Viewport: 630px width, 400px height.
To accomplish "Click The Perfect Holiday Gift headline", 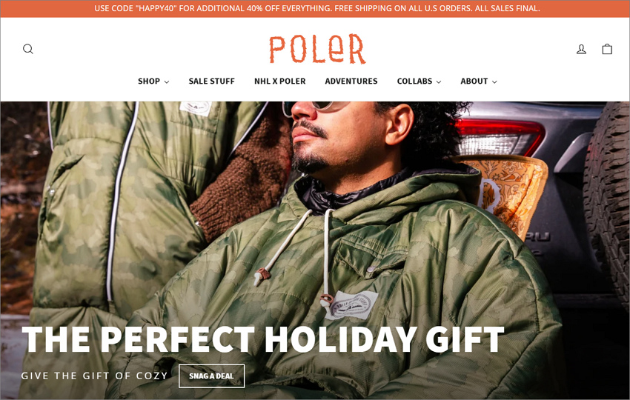I will [263, 339].
